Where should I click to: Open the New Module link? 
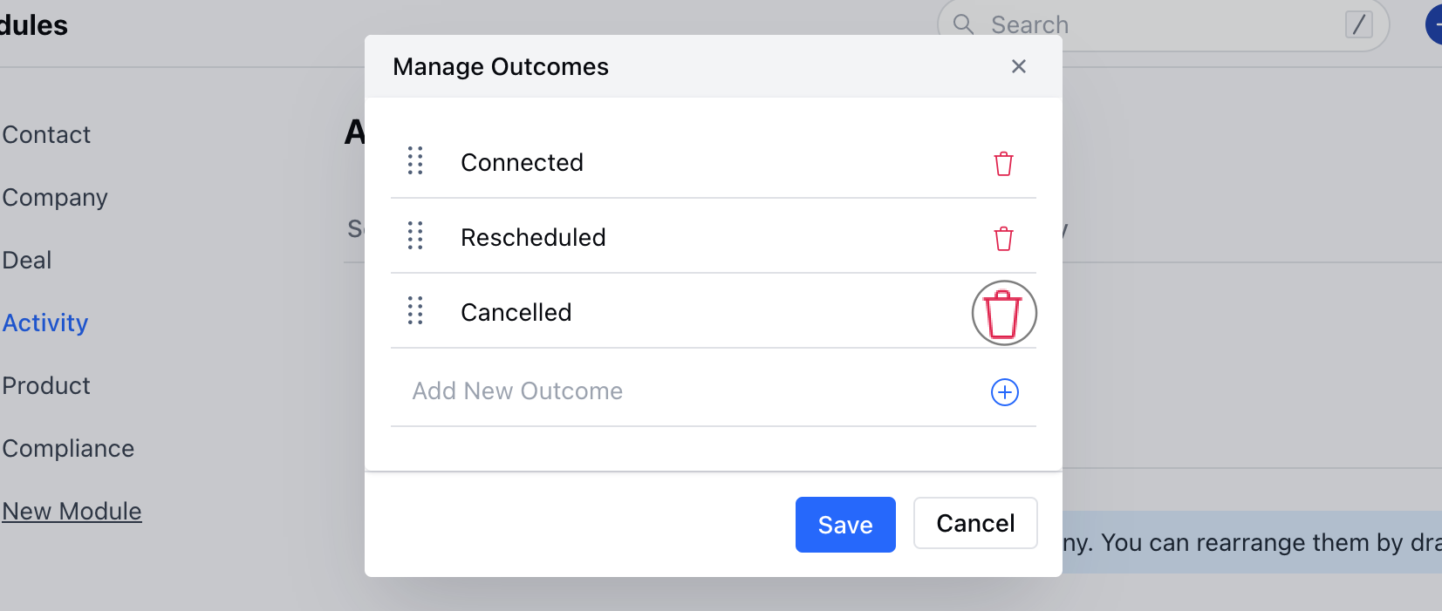(x=72, y=511)
